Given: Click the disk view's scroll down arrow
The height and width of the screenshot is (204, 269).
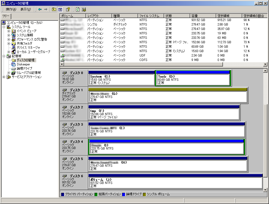Looking at the screenshot, I should [x=265, y=190].
